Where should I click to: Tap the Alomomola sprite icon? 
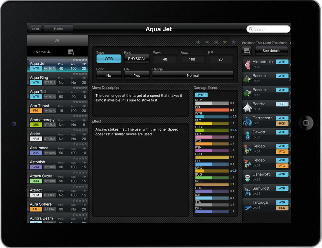pos(248,65)
